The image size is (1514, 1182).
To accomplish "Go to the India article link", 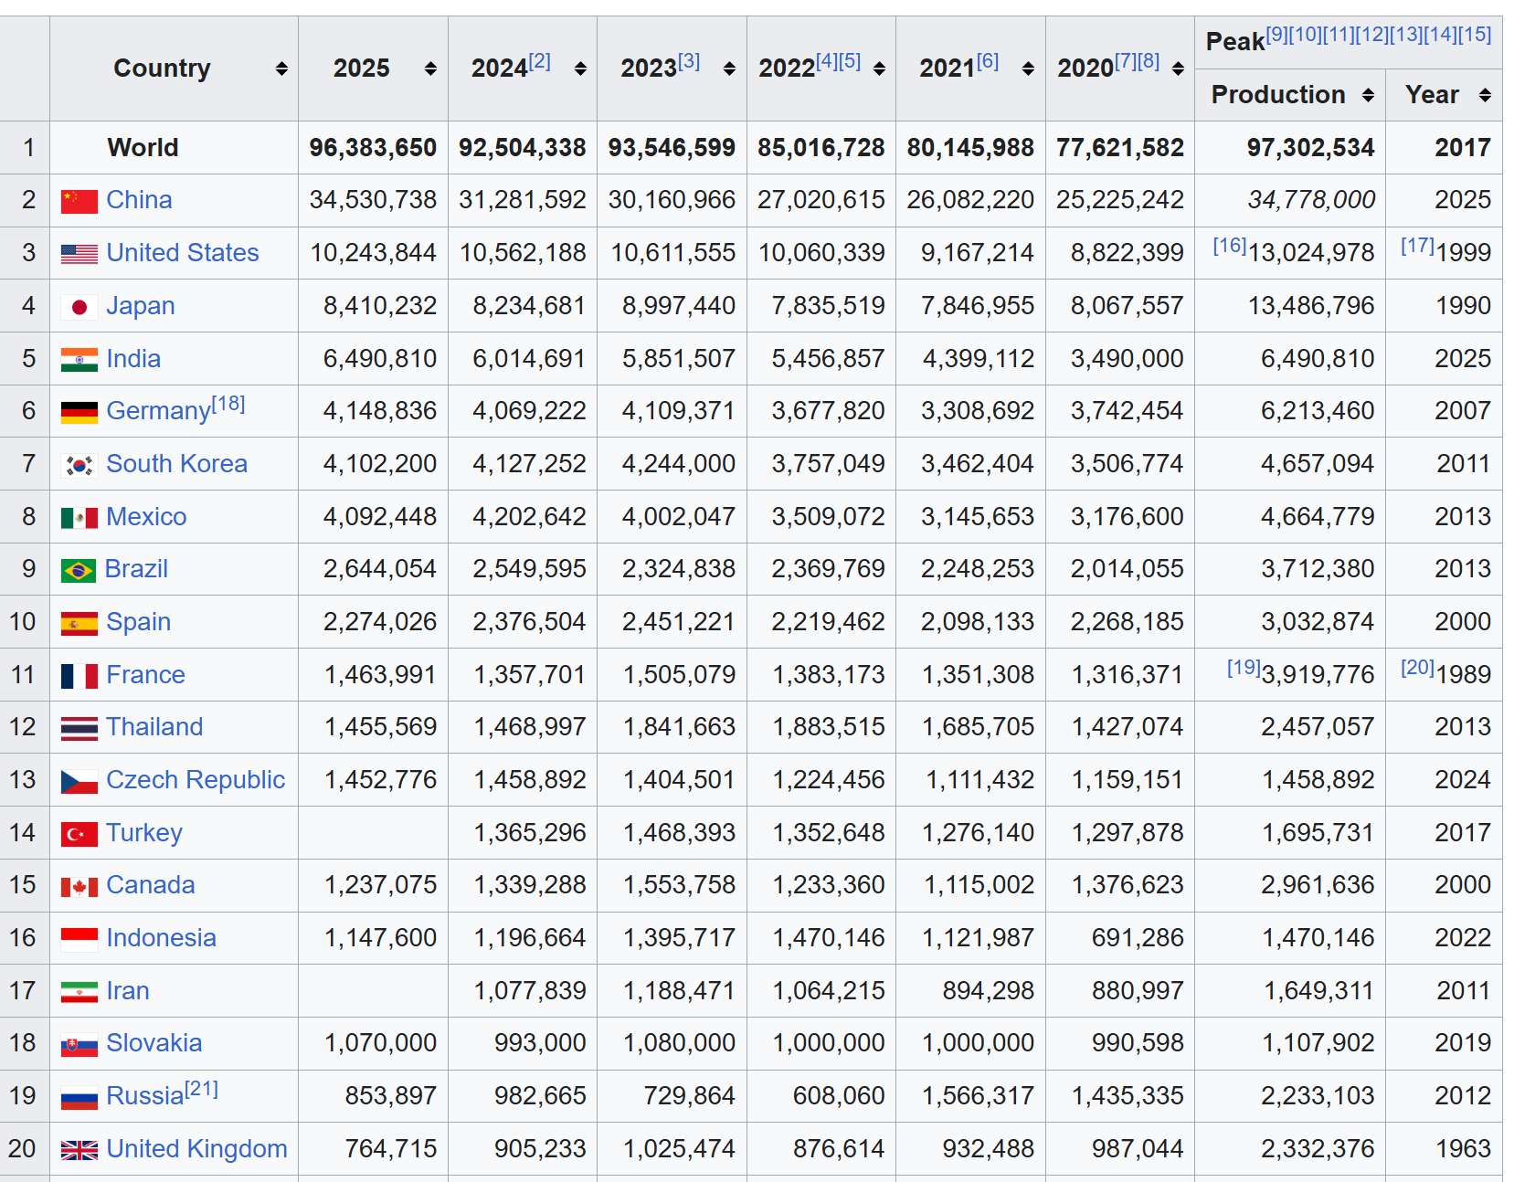I will coord(133,359).
